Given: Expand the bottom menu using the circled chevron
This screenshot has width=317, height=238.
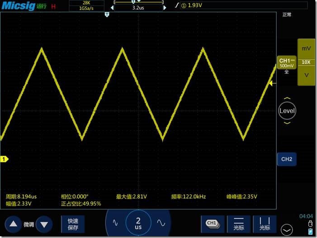Looking at the screenshot, I should [287, 230].
